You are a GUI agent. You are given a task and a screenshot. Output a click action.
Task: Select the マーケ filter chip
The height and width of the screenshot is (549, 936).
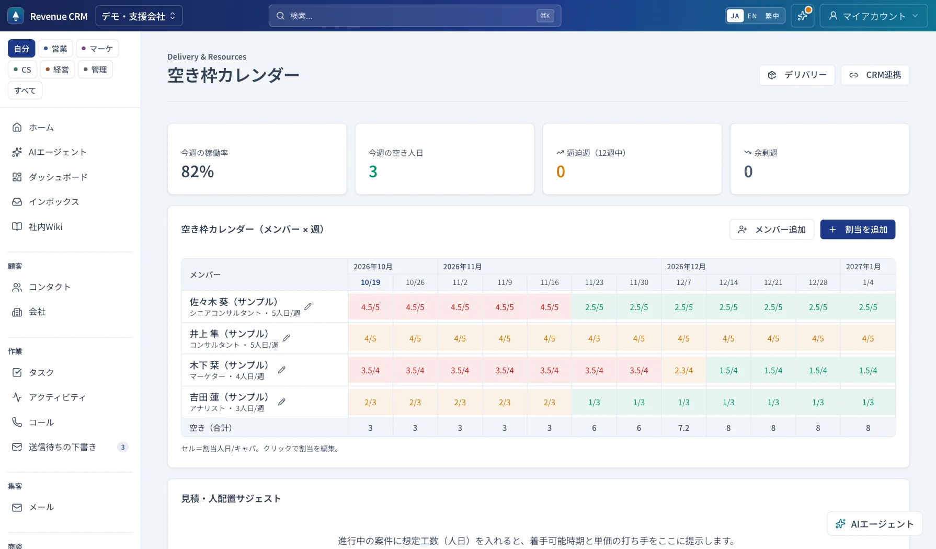(x=97, y=49)
